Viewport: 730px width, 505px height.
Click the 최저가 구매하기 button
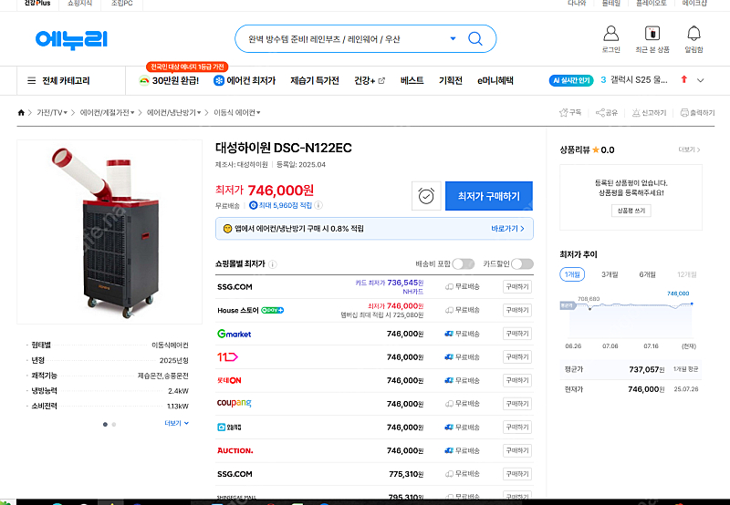pyautogui.click(x=488, y=196)
